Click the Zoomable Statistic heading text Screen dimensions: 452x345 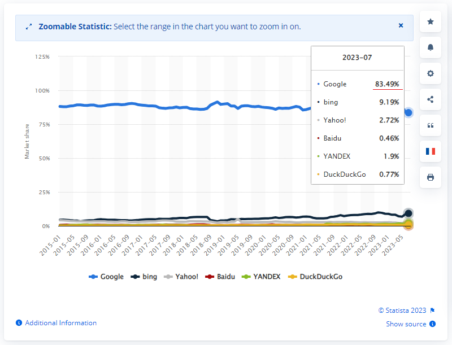coord(75,27)
